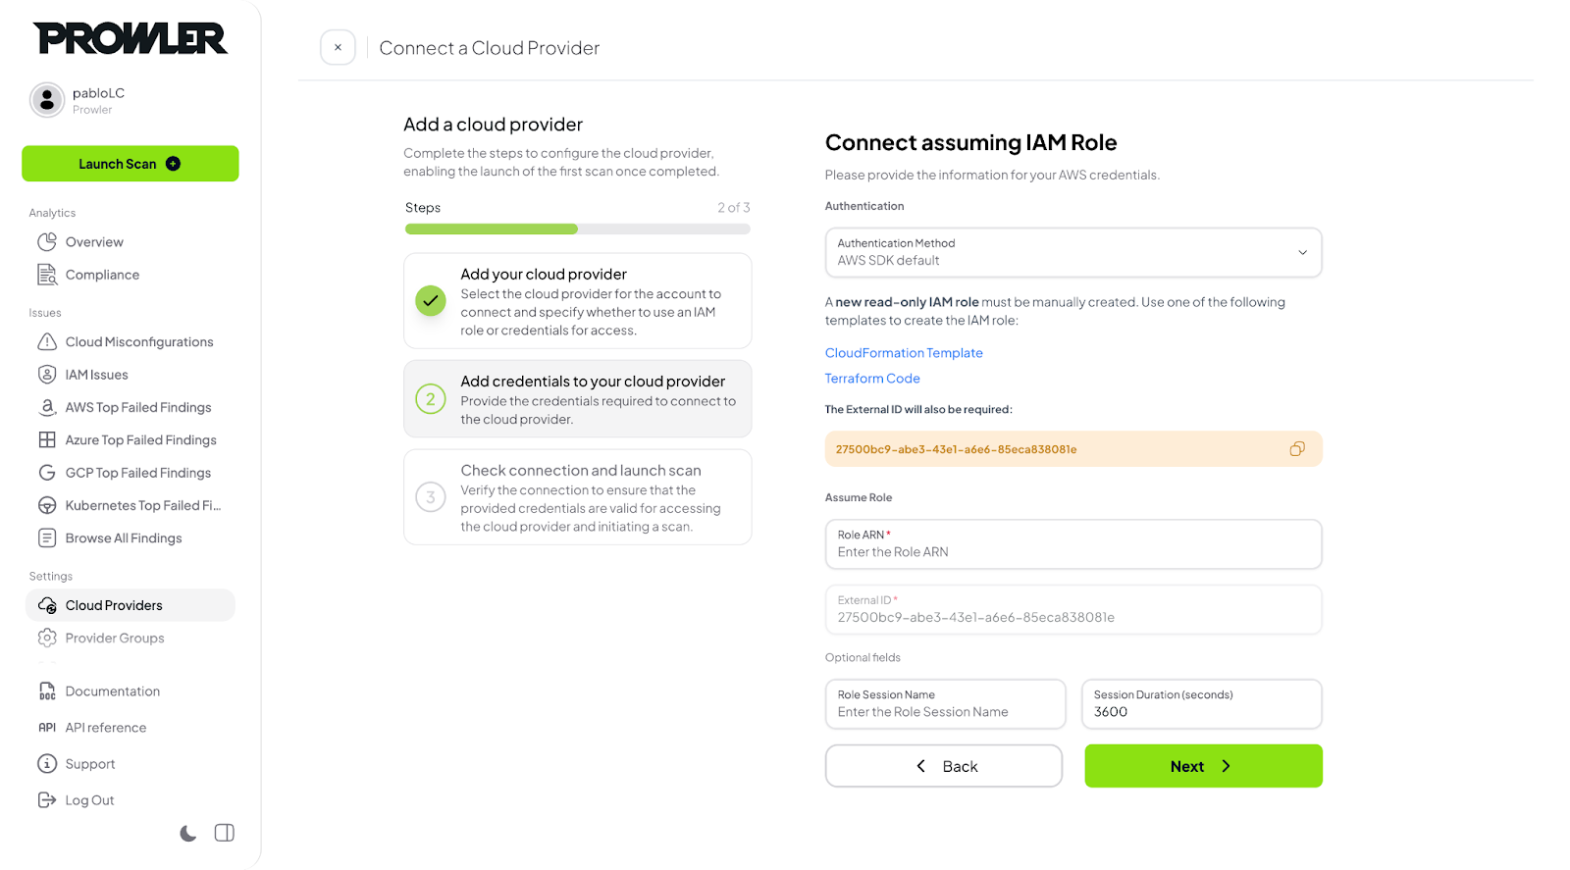This screenshot has width=1570, height=870.
Task: Expand the Authentication Method dropdown
Action: [1073, 253]
